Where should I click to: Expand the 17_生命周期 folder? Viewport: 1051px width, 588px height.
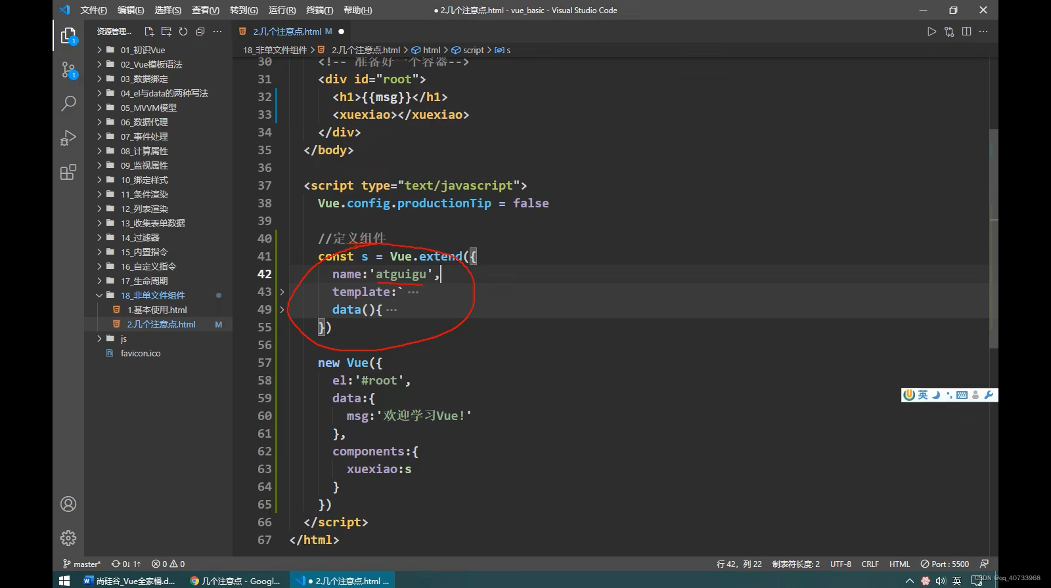[158, 281]
